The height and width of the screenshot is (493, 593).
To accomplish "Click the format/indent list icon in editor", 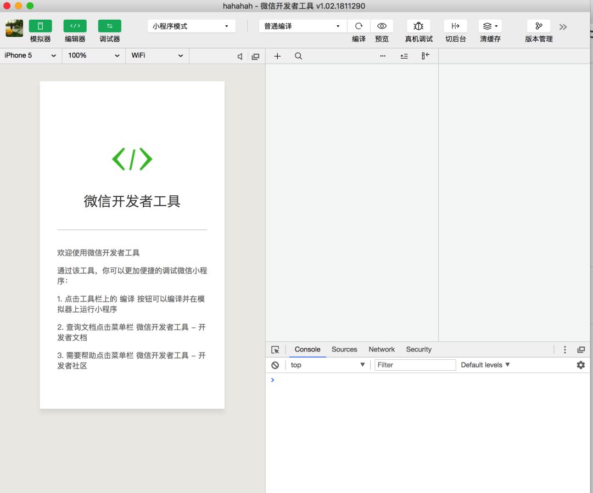I will [x=404, y=56].
